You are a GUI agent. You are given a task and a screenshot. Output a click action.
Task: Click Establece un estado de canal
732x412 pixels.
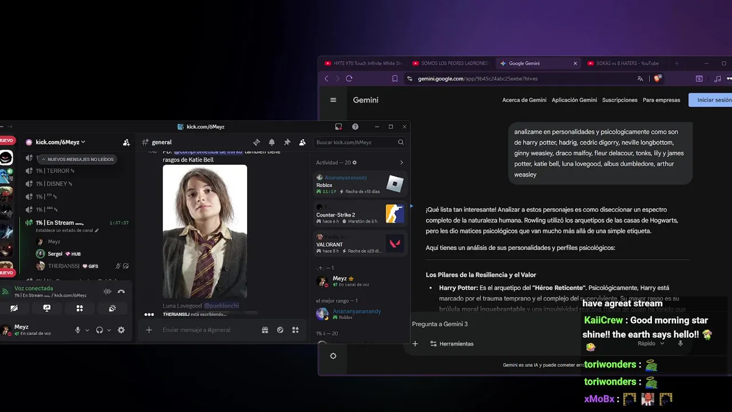click(67, 231)
